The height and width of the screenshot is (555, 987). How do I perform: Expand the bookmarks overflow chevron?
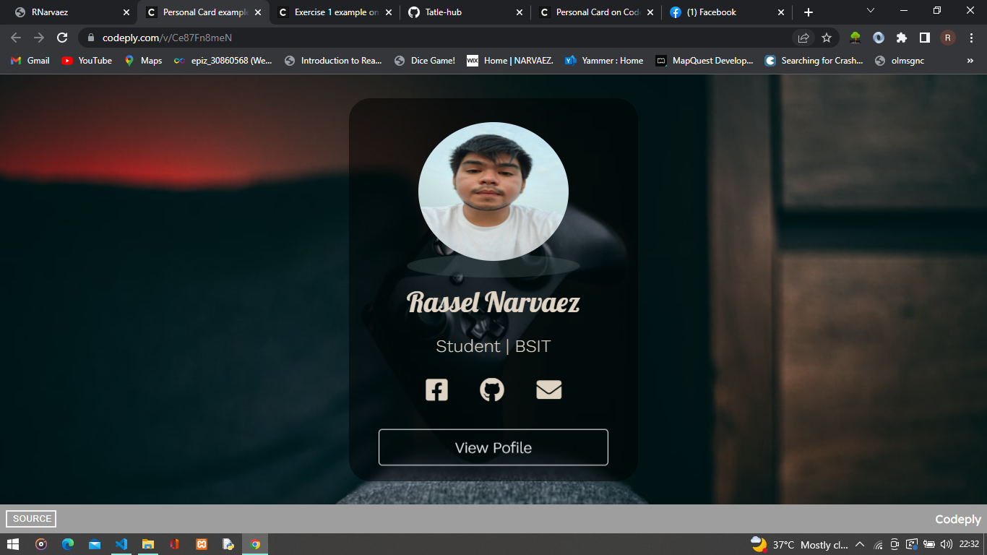point(970,61)
